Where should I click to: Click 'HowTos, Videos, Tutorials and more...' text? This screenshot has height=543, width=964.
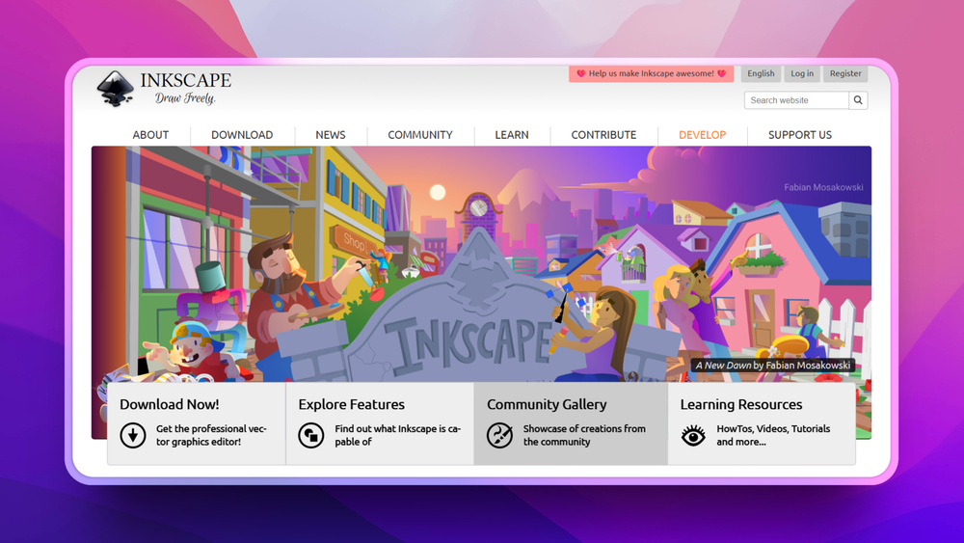pyautogui.click(x=773, y=435)
